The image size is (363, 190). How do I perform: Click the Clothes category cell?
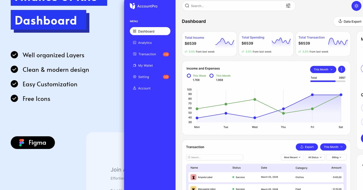pyautogui.click(x=300, y=177)
